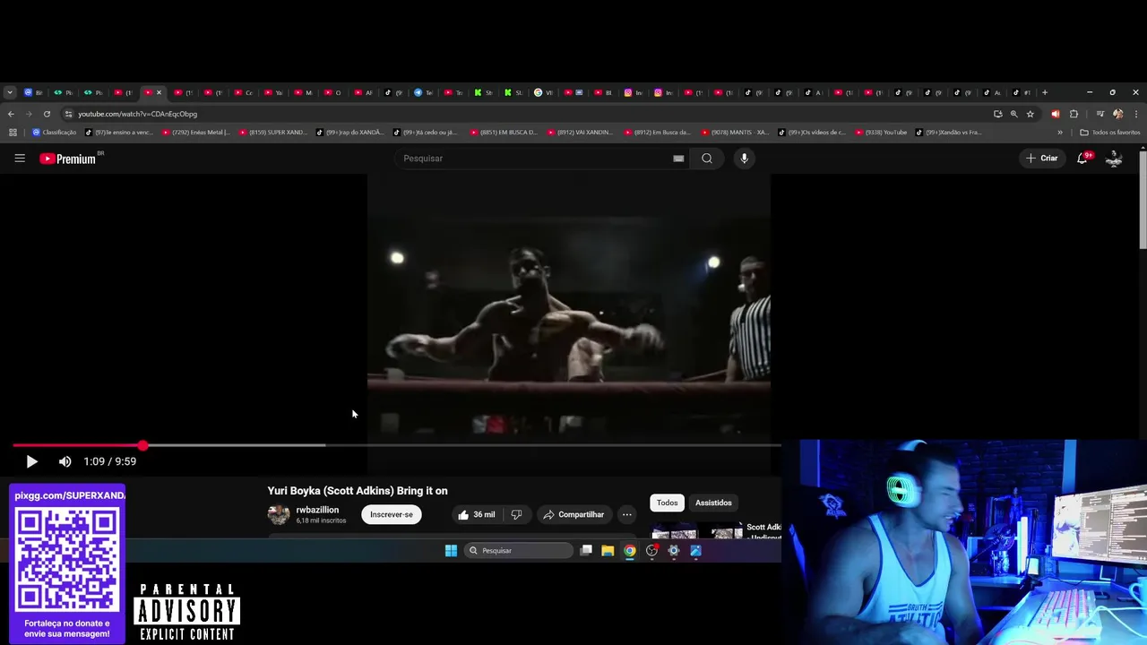This screenshot has width=1147, height=645.
Task: Select the Todos filter chip
Action: point(668,503)
